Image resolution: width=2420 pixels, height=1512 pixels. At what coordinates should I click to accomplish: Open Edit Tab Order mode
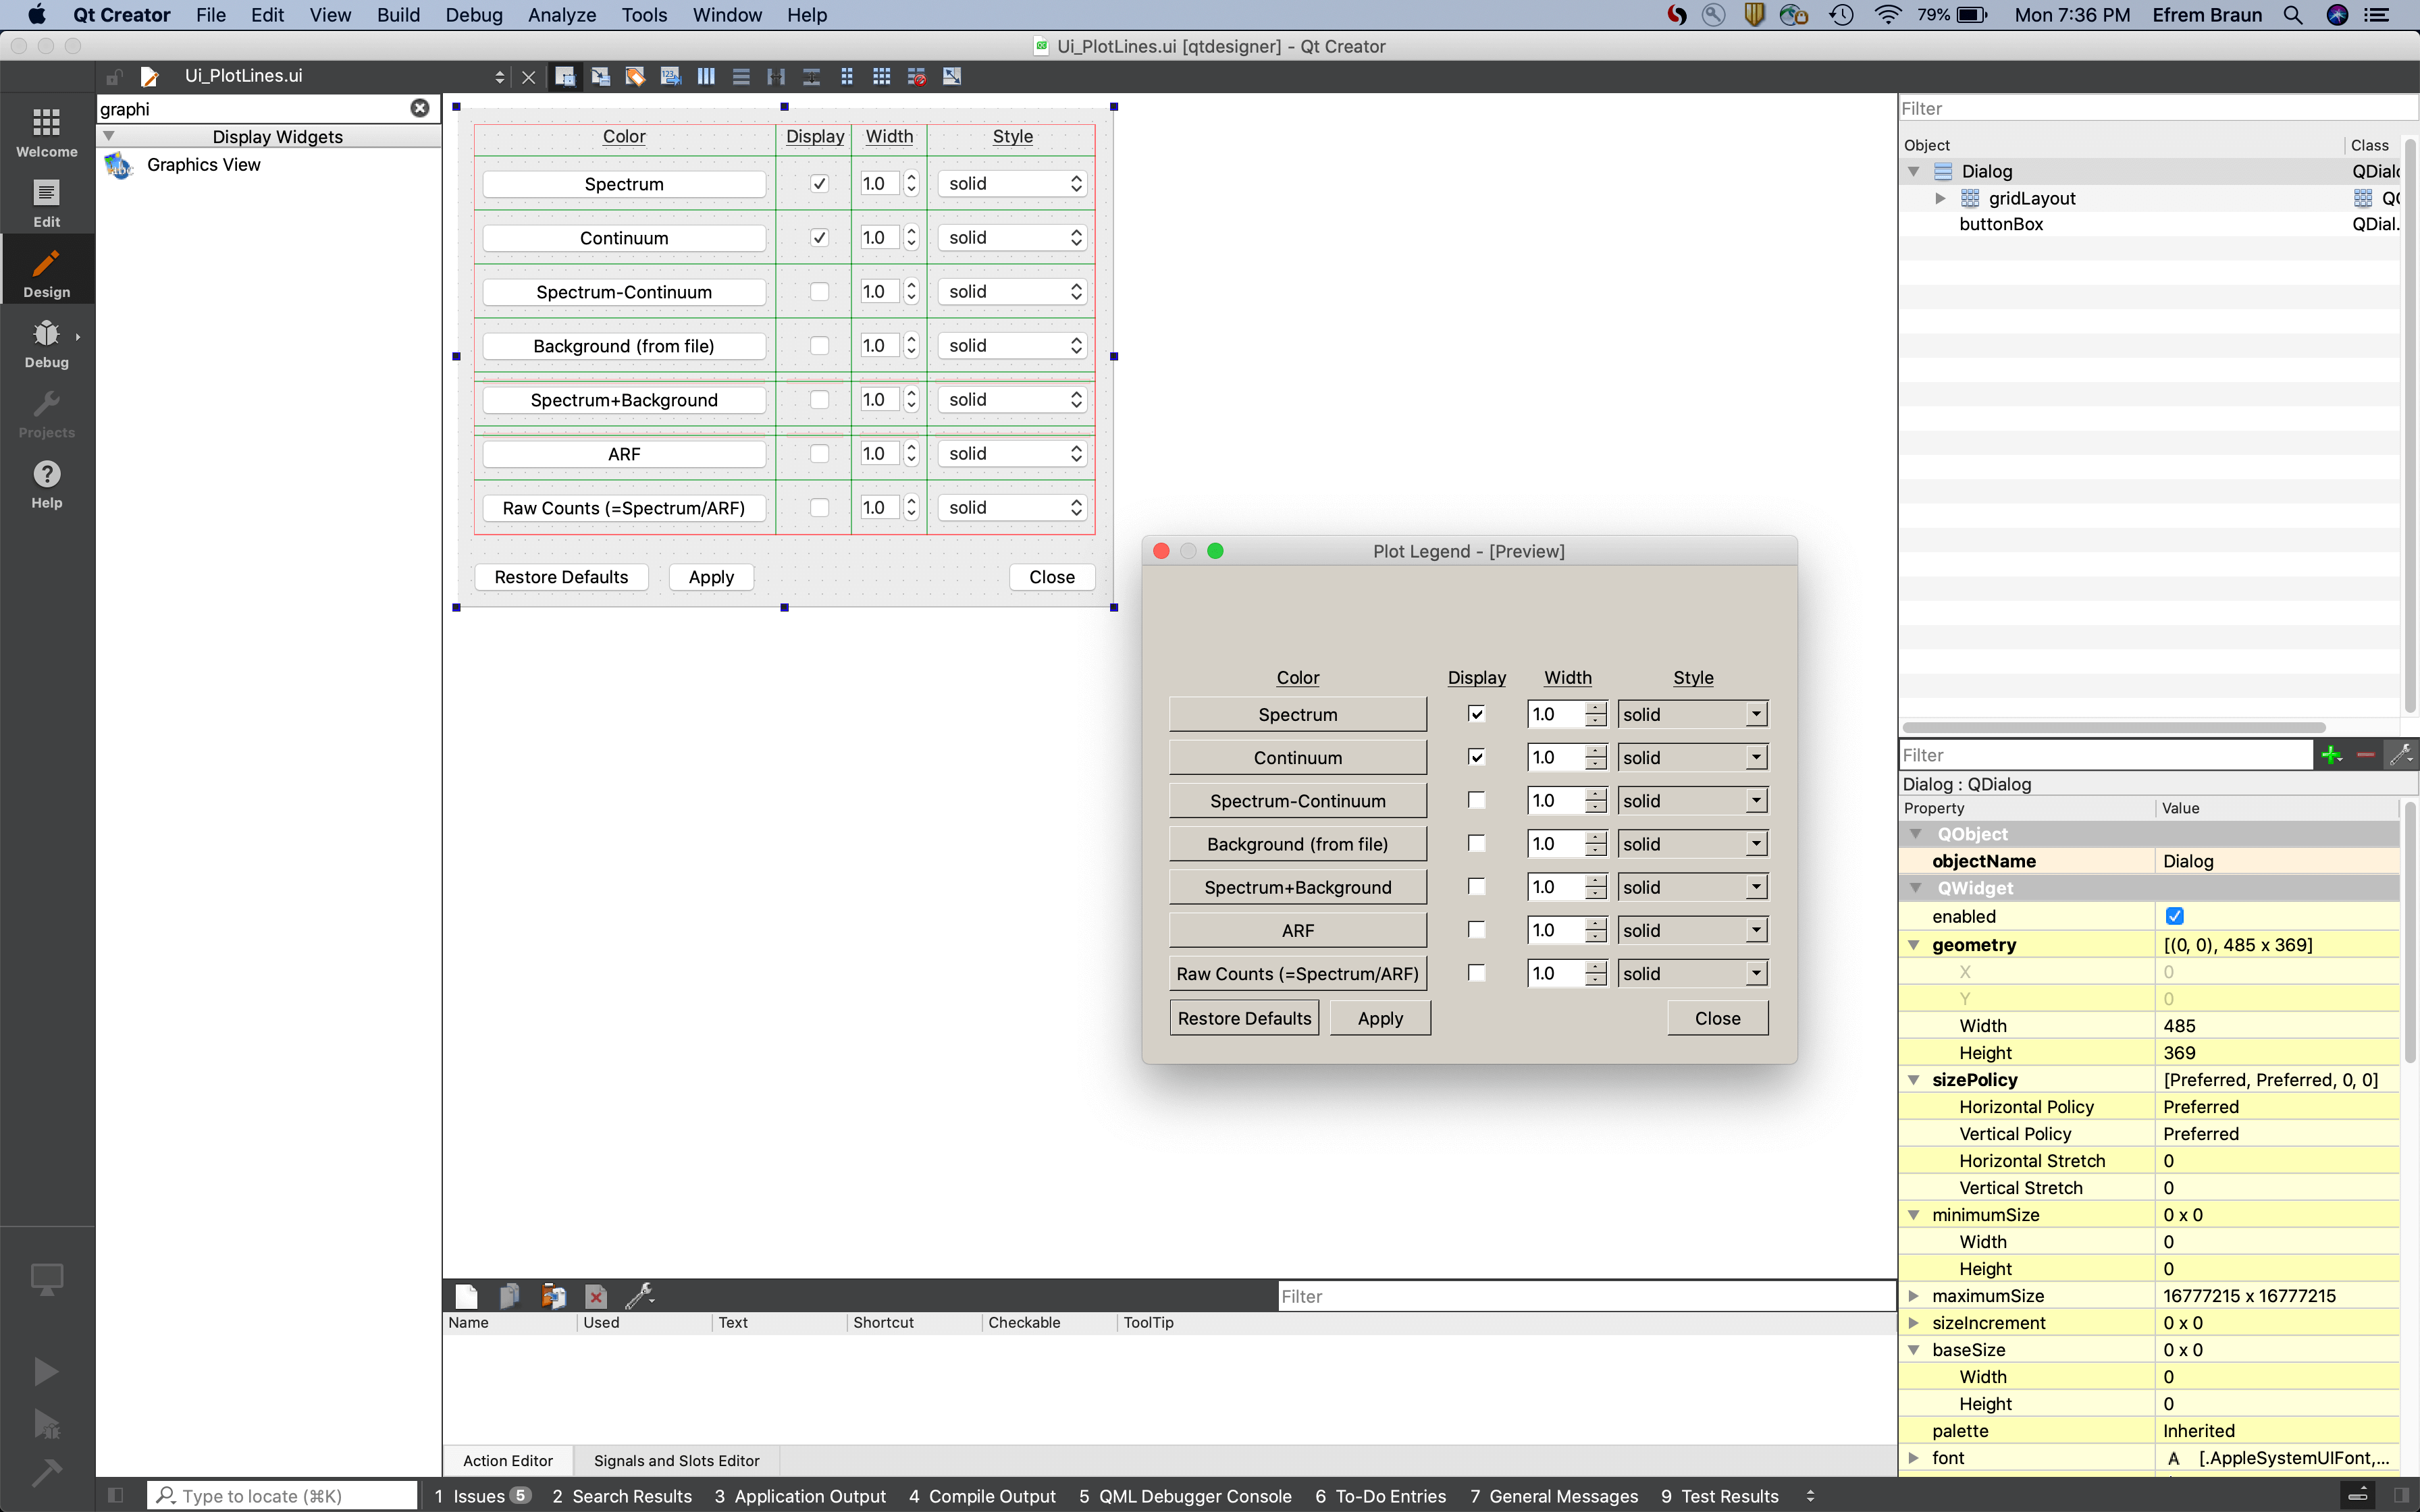[670, 76]
